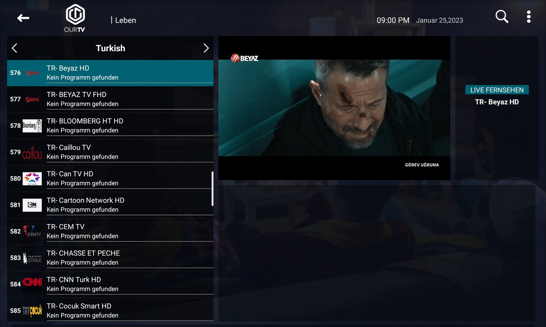Select channel TR- BEYAZ TV FHD
This screenshot has height=327, width=546.
click(110, 99)
